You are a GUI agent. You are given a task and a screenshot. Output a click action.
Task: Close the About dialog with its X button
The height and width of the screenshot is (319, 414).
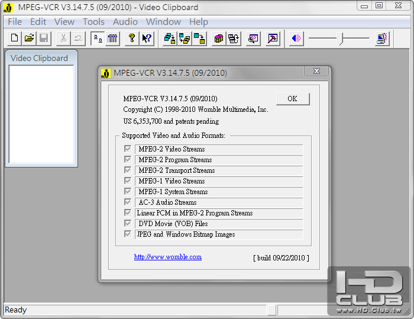click(x=316, y=71)
